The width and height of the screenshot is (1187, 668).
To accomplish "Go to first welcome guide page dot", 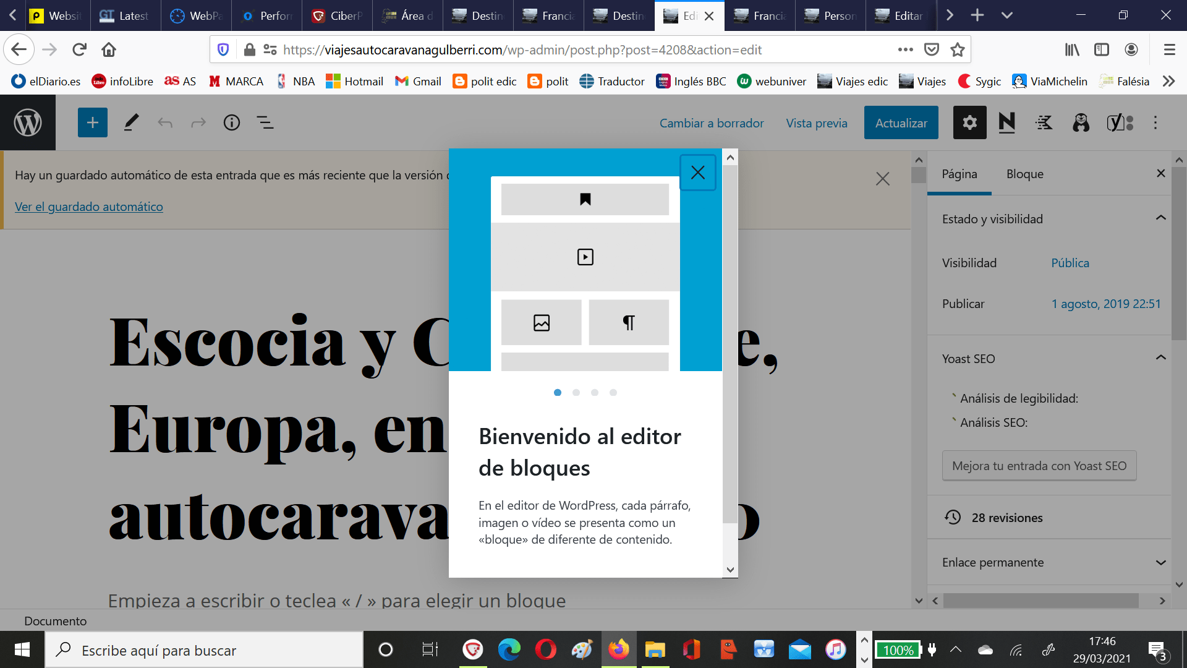I will [x=558, y=392].
